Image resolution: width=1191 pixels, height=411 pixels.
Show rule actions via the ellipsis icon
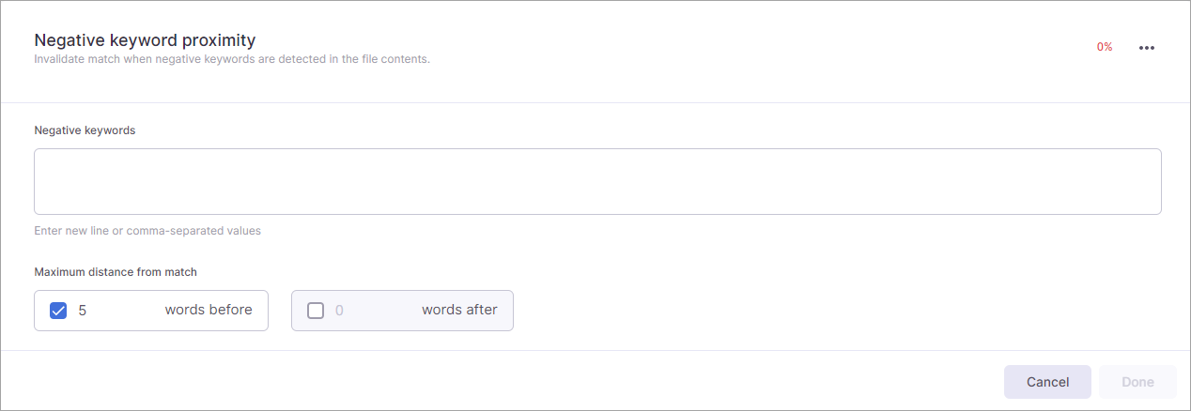1146,48
